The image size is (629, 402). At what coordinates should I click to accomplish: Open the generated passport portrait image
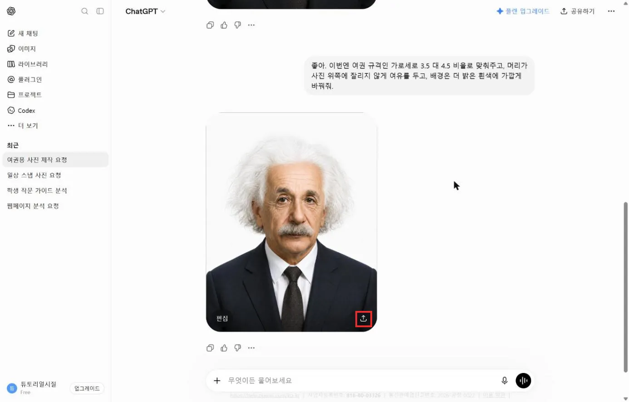point(291,222)
